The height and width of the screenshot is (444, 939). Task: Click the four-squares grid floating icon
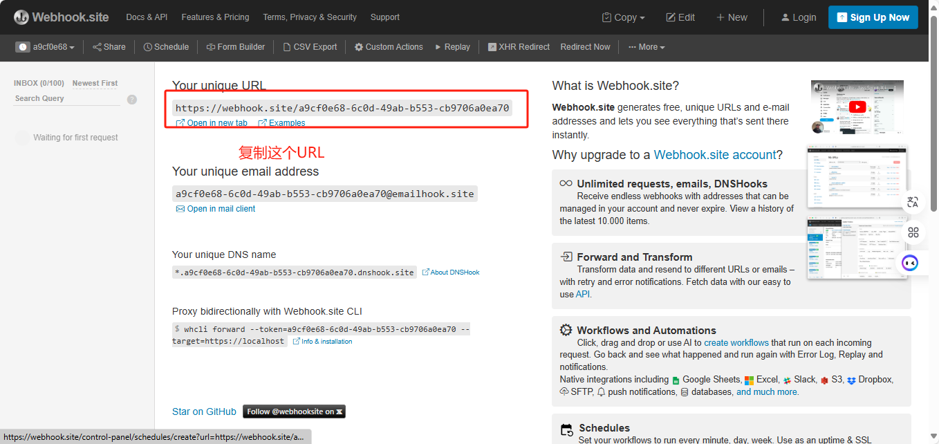(913, 232)
